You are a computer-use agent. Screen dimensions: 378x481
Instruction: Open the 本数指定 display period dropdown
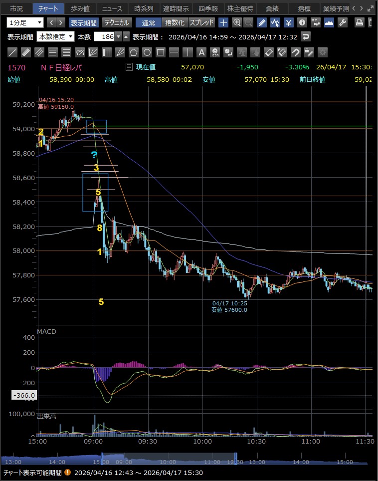tap(56, 36)
